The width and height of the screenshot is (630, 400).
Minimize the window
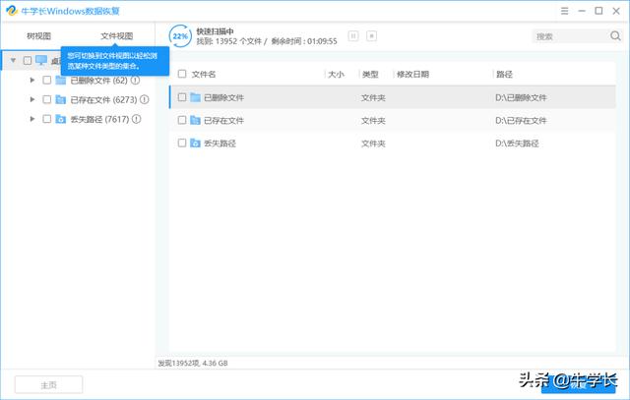click(x=582, y=11)
